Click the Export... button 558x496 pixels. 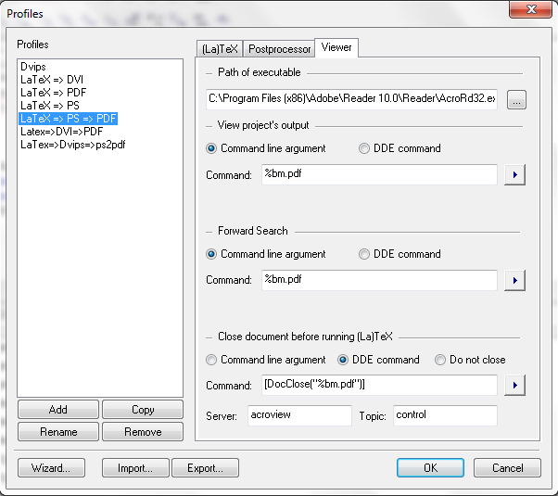[x=206, y=467]
